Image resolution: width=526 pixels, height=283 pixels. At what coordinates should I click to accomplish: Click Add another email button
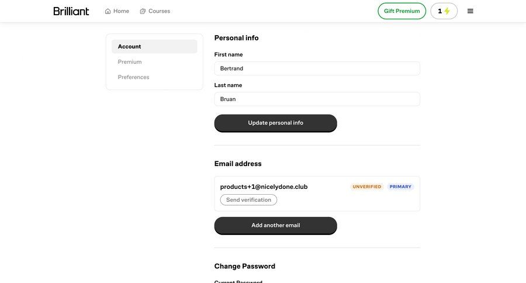tap(275, 225)
